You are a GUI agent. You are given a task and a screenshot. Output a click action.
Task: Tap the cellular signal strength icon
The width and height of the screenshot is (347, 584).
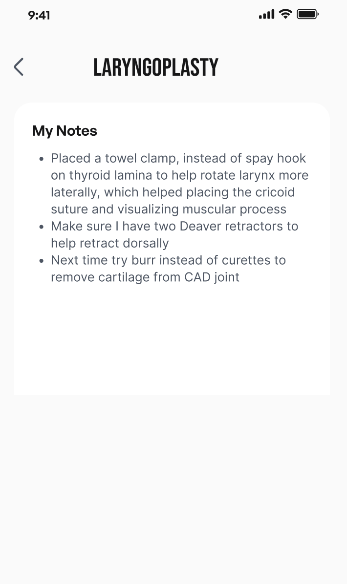click(266, 15)
